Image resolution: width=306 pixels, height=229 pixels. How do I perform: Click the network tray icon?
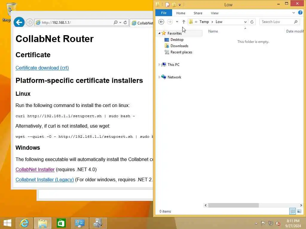click(x=270, y=223)
